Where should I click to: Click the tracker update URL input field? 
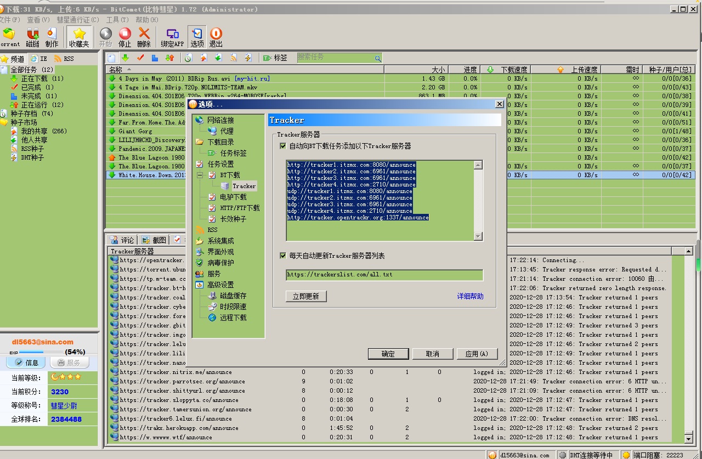(384, 275)
